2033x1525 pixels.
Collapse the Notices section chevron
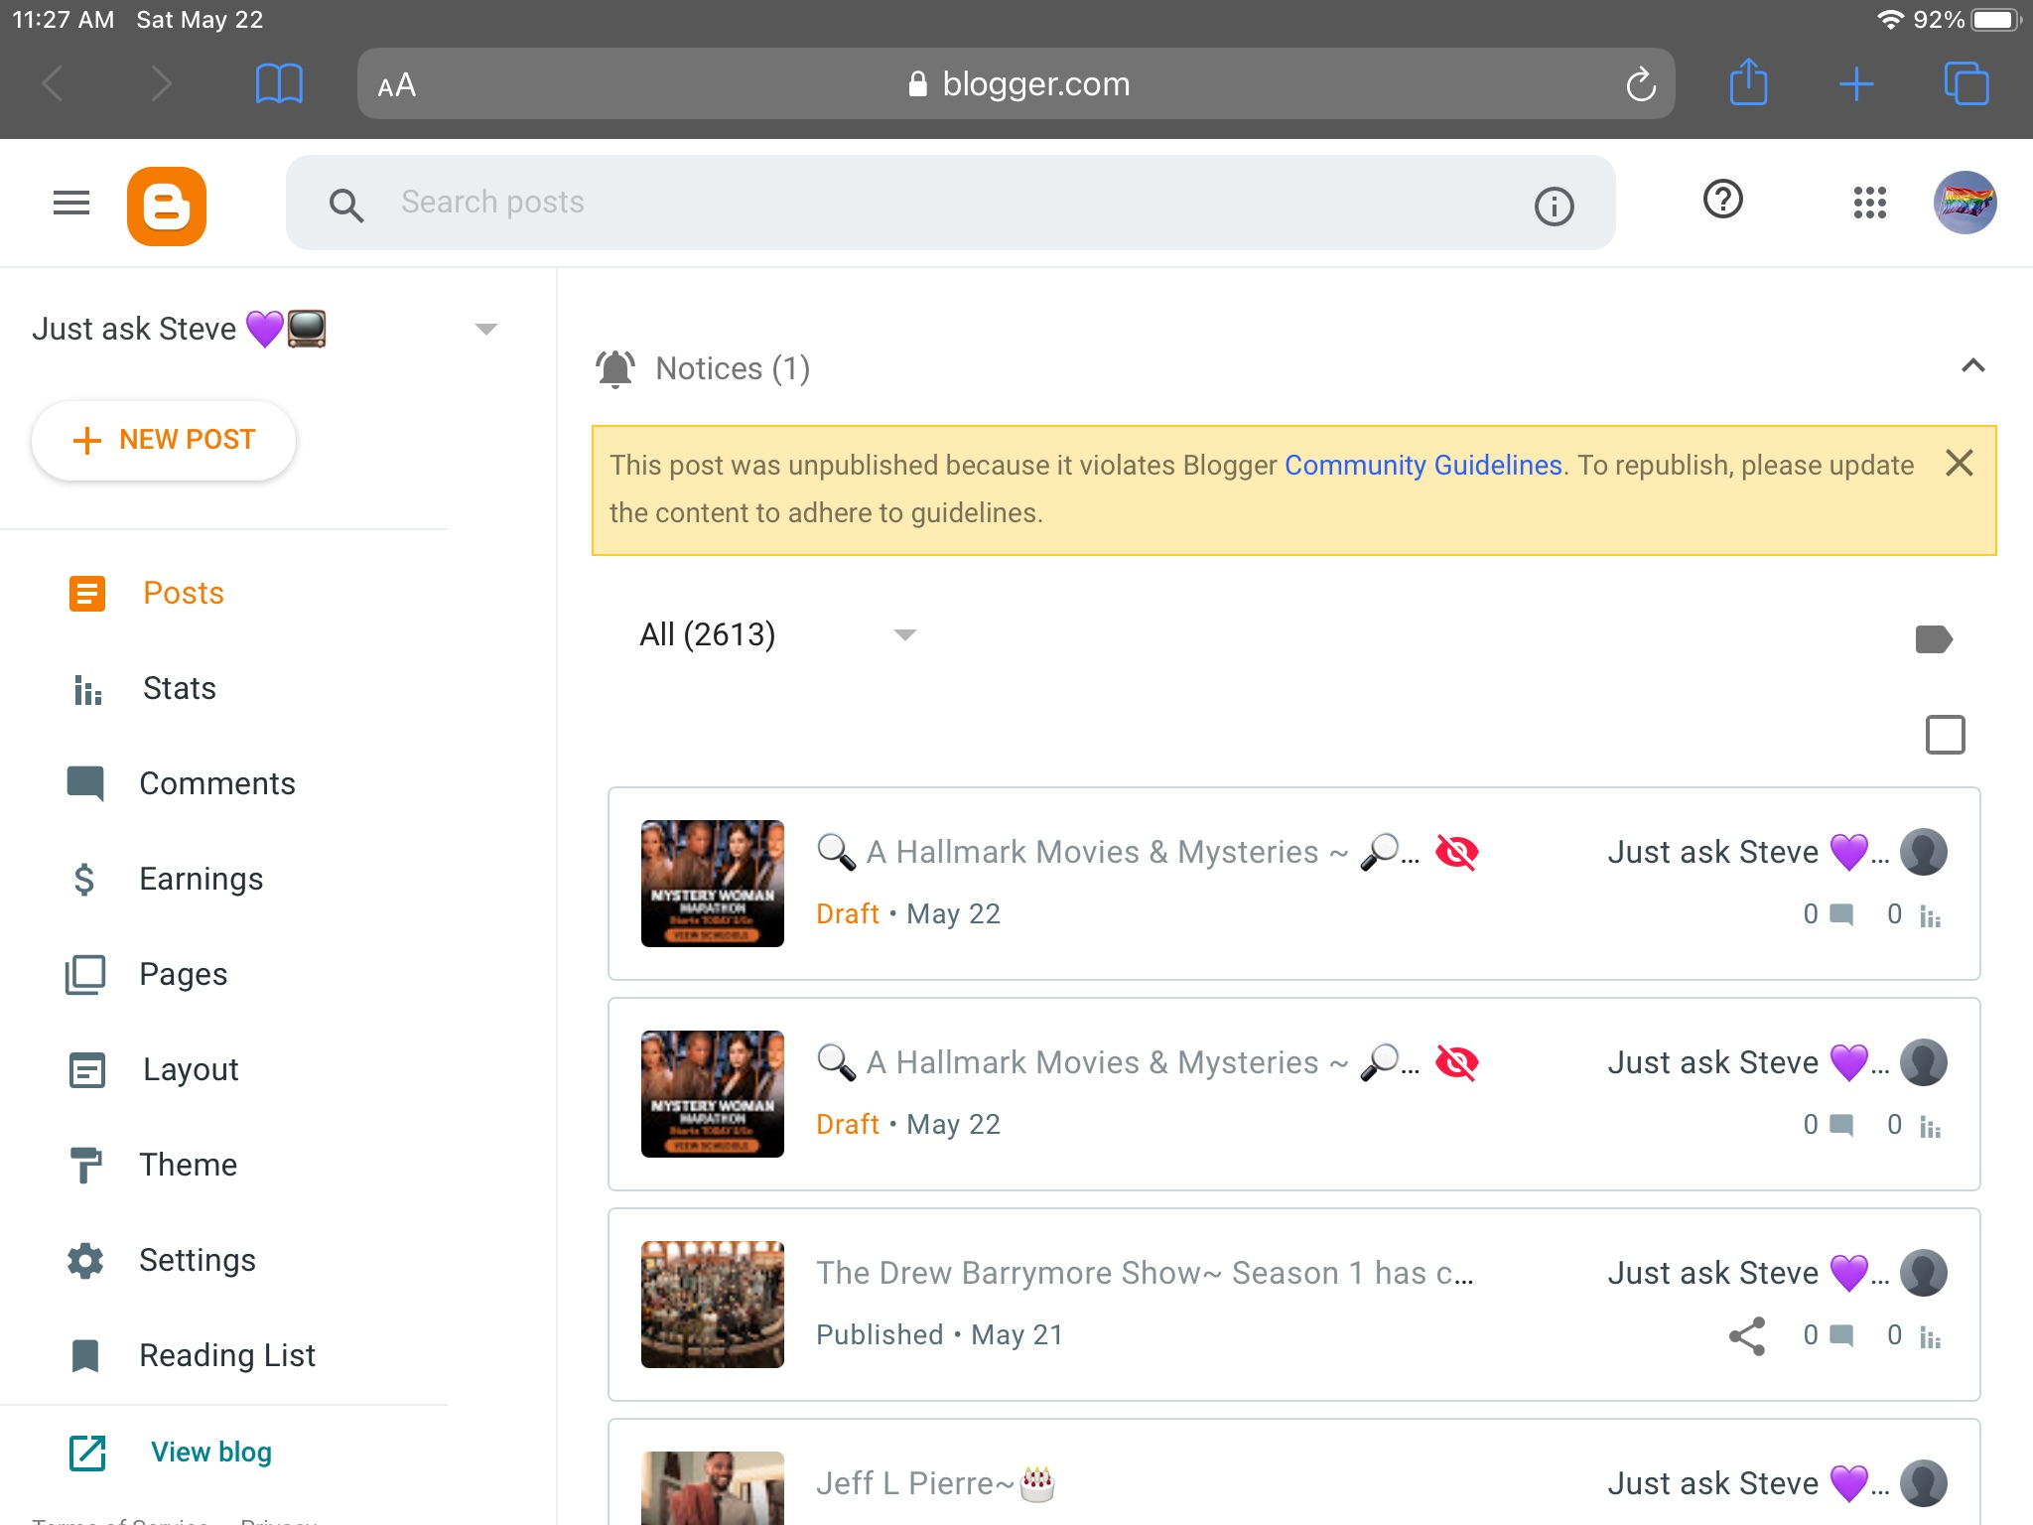[x=1972, y=365]
